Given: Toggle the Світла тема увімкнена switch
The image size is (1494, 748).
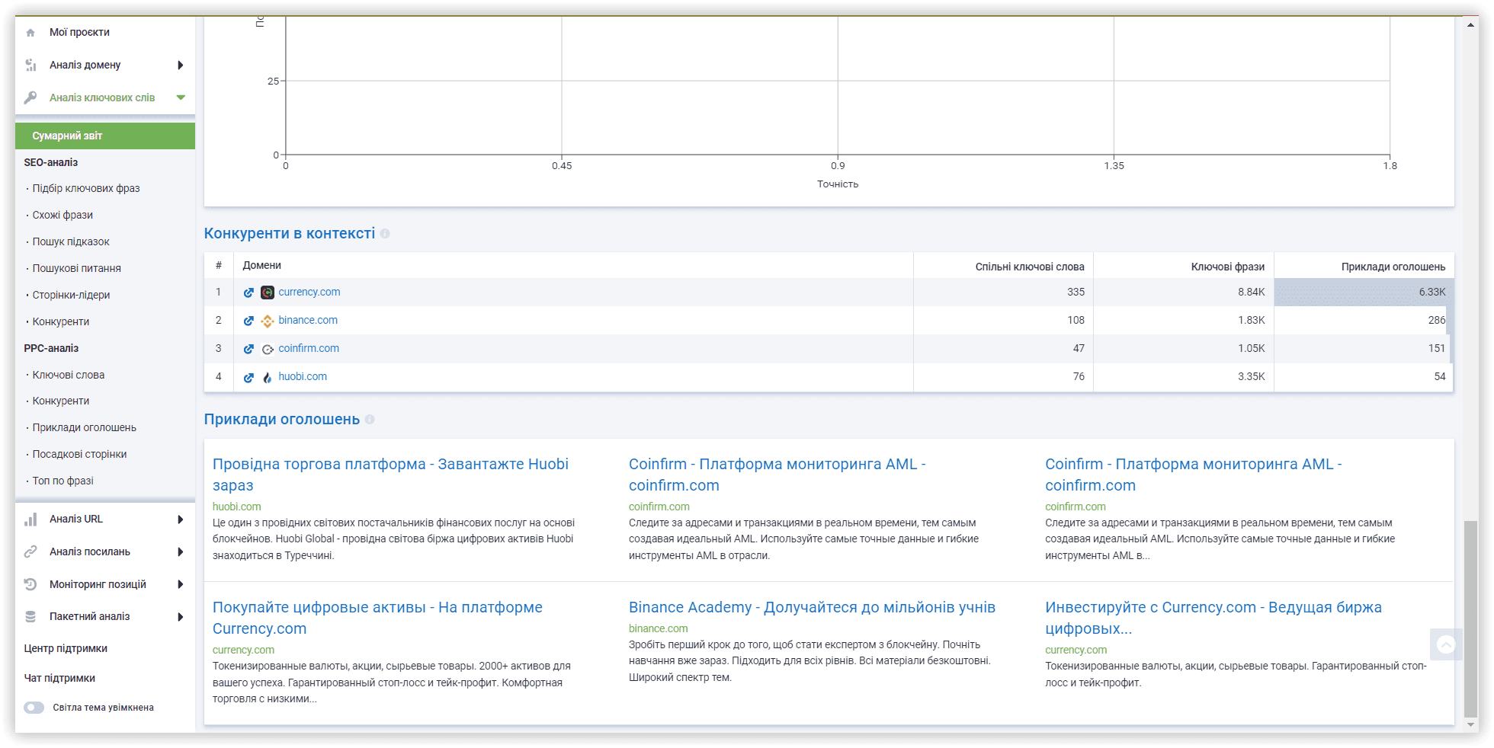Looking at the screenshot, I should 34,708.
